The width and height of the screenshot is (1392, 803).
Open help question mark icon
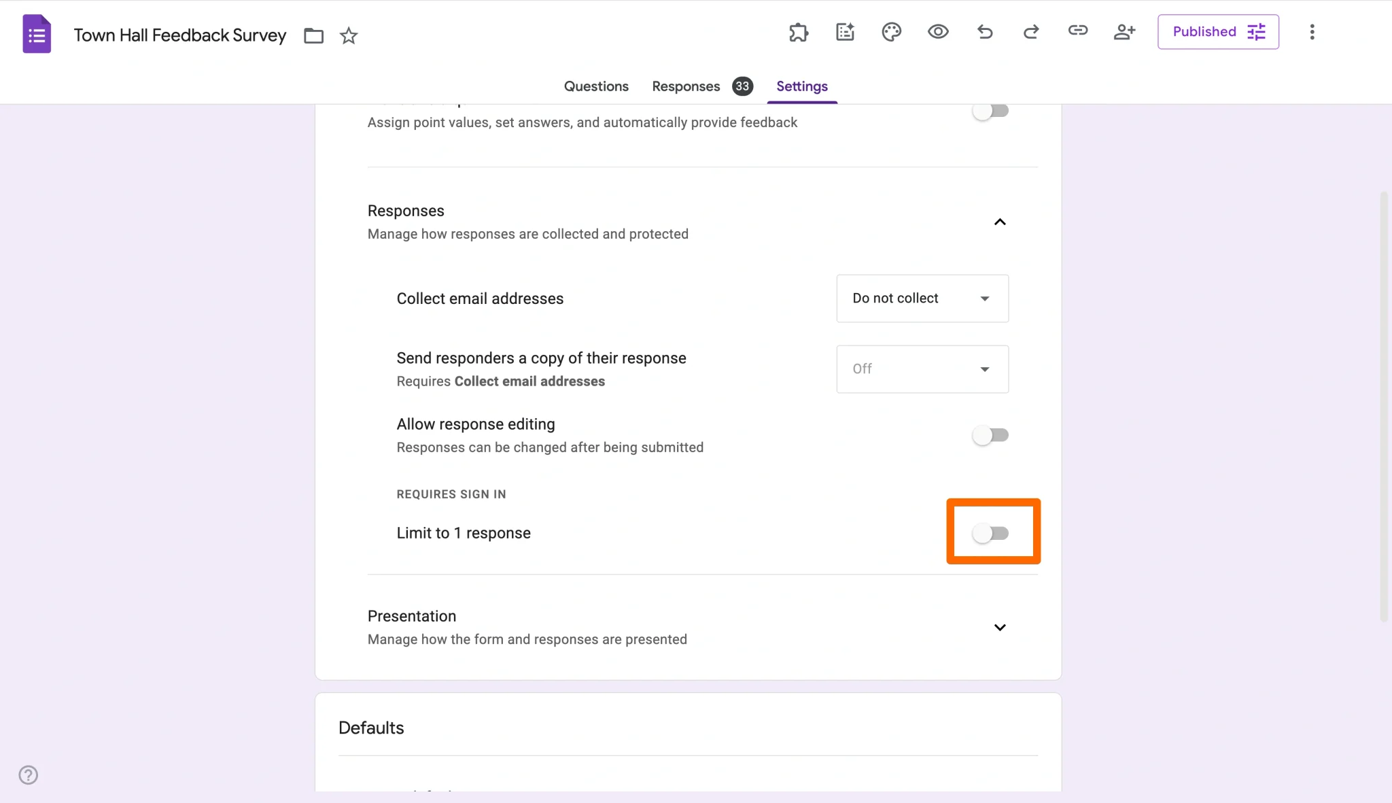coord(29,774)
